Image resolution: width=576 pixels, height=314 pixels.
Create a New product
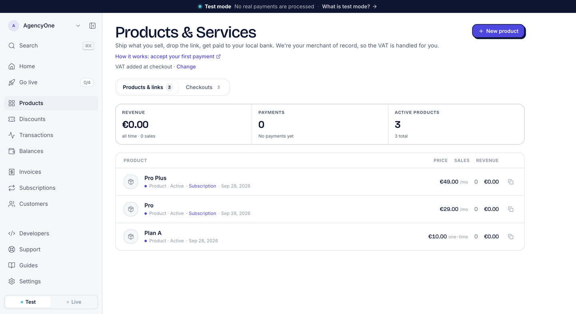[498, 31]
